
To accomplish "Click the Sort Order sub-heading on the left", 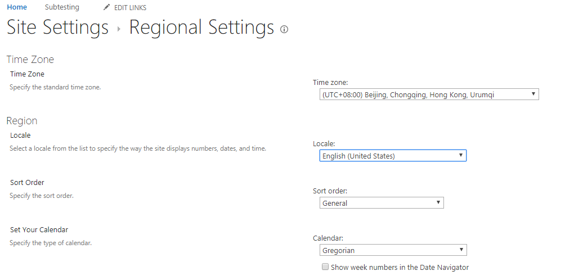I will pyautogui.click(x=27, y=182).
